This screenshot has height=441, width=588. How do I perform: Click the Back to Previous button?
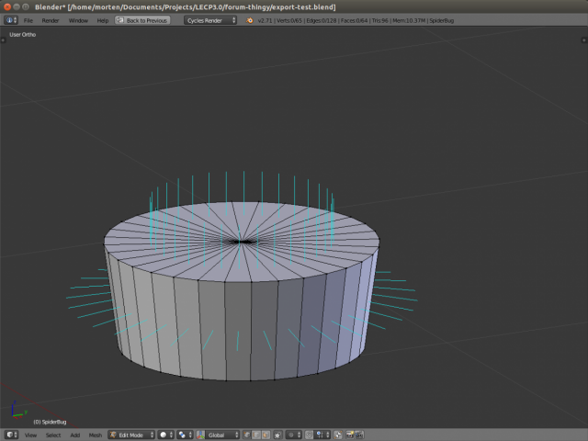coord(143,19)
